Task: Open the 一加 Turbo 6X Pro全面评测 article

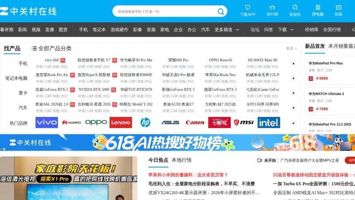Action: [314, 184]
